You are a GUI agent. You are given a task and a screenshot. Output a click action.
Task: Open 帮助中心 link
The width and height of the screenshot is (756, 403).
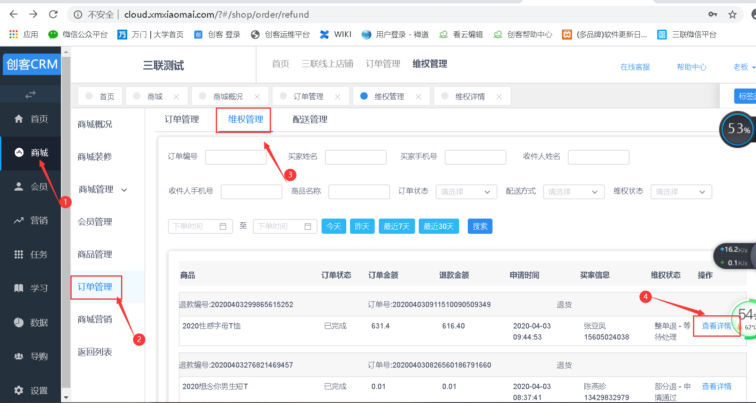(x=691, y=67)
